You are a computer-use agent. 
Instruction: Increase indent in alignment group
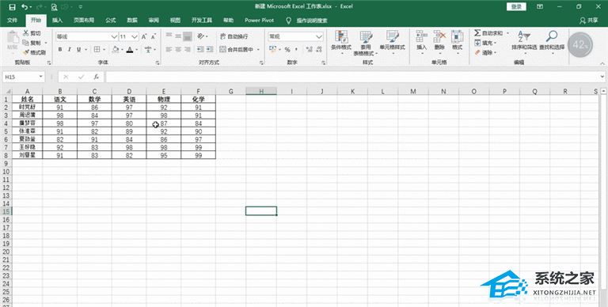(209, 49)
